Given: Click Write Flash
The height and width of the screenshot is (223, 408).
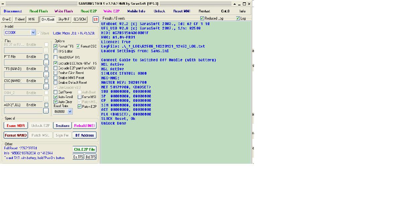Looking at the screenshot, I should (x=64, y=11).
